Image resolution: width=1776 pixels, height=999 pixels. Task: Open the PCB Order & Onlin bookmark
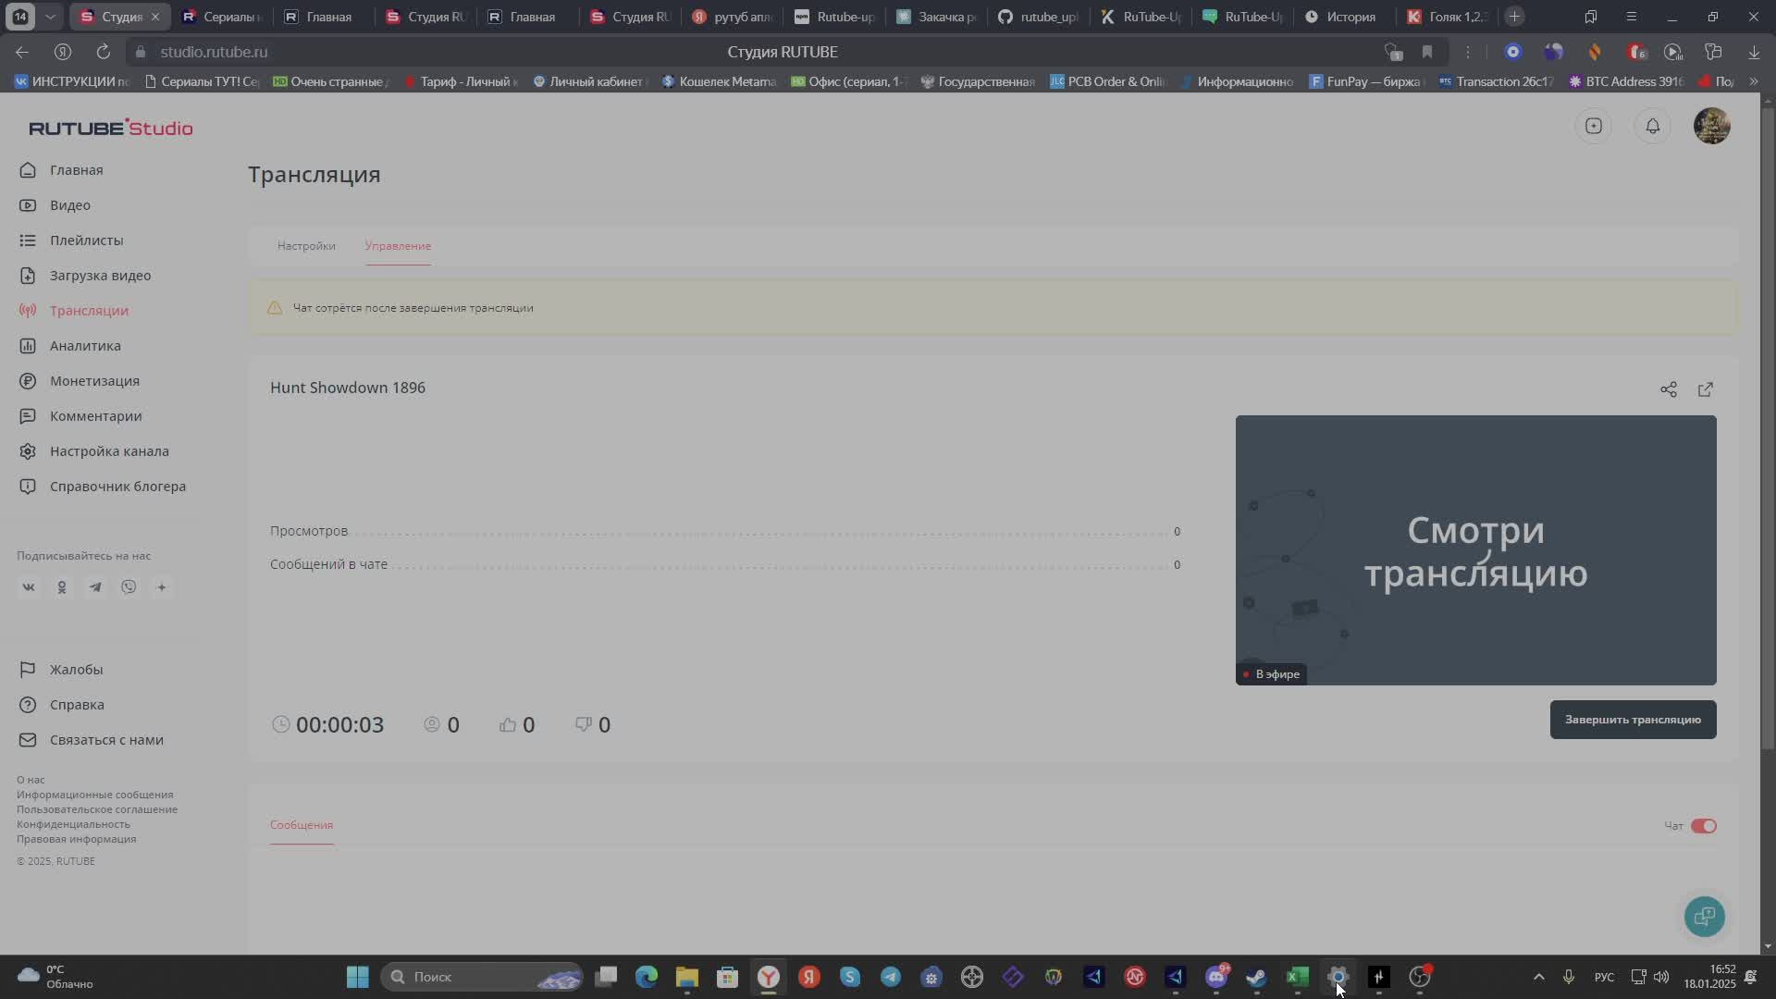point(1107,81)
